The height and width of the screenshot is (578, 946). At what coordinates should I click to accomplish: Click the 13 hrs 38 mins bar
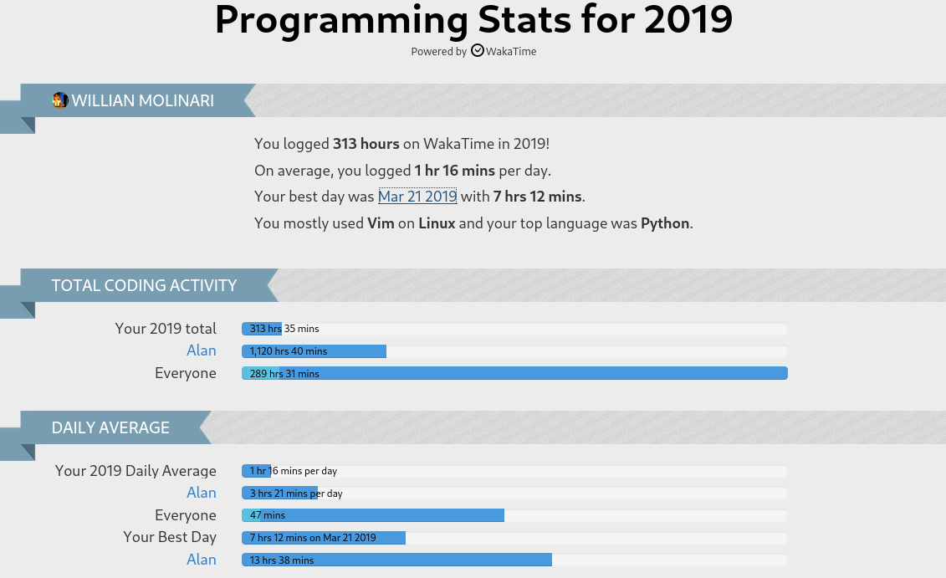pos(514,560)
